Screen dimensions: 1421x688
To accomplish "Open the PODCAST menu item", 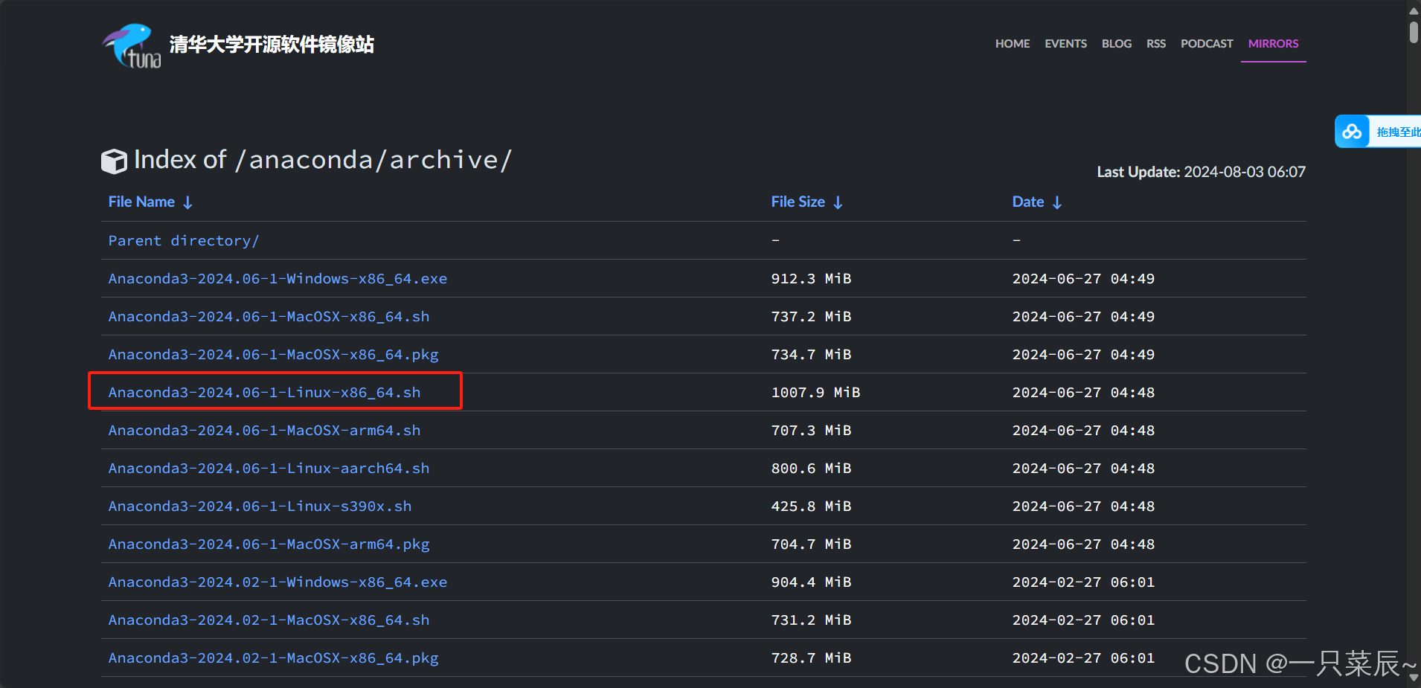I will (x=1207, y=44).
